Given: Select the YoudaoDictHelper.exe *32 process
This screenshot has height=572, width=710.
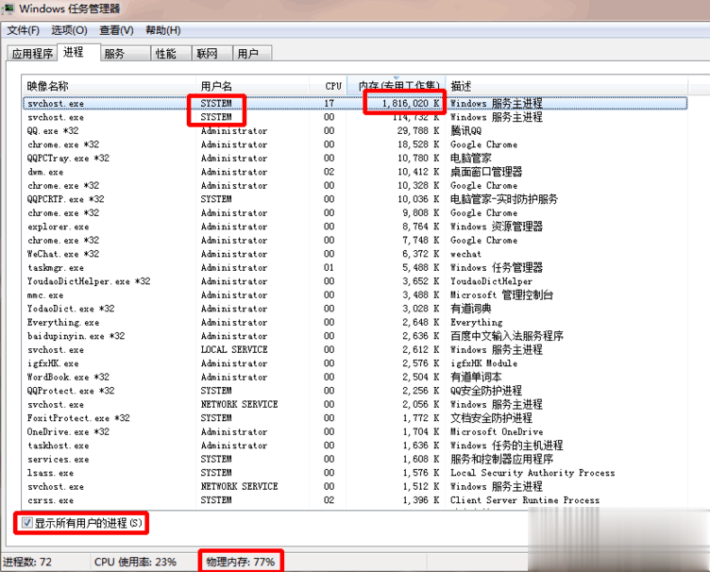Looking at the screenshot, I should pyautogui.click(x=355, y=281).
